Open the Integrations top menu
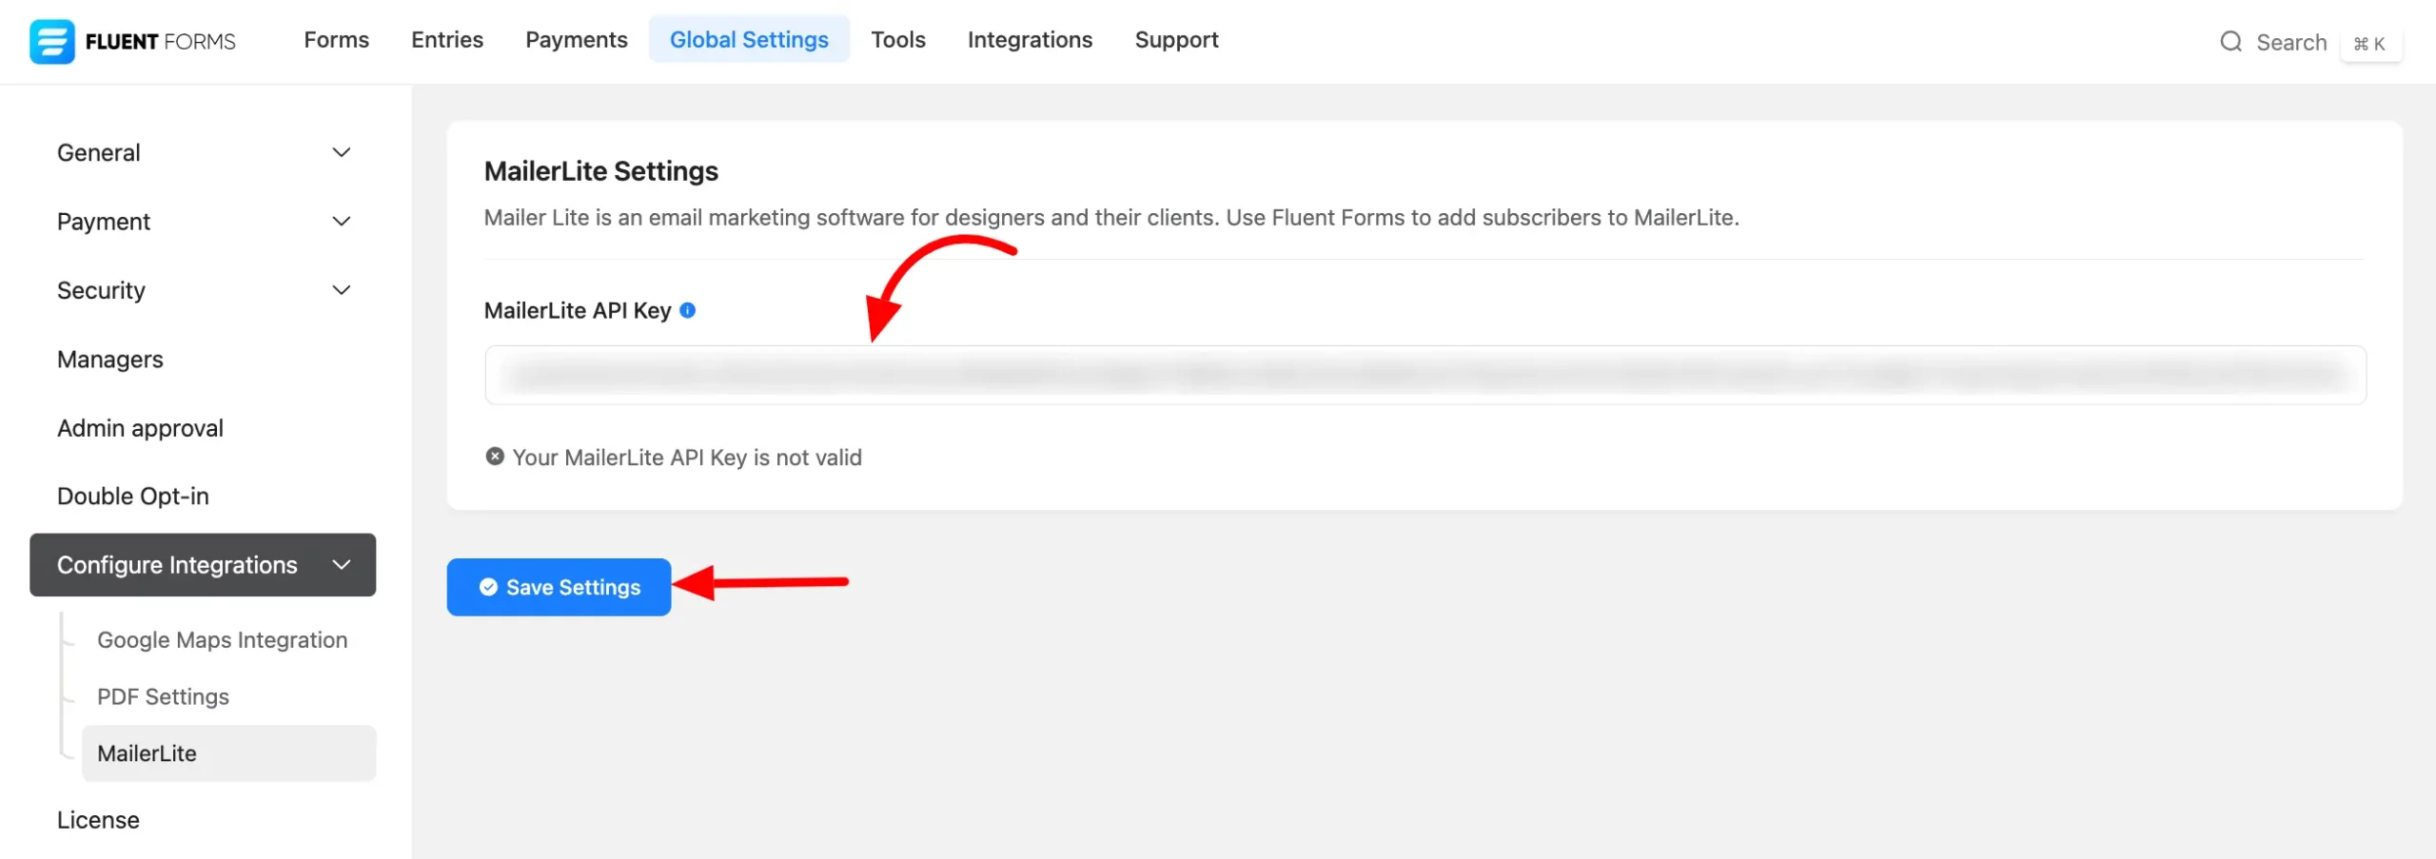 (x=1030, y=40)
